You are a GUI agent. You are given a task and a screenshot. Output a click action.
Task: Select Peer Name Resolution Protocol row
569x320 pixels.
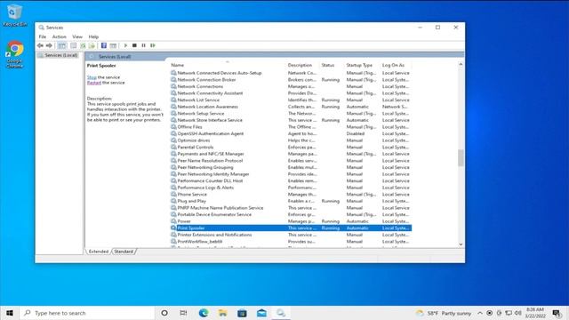click(291, 160)
